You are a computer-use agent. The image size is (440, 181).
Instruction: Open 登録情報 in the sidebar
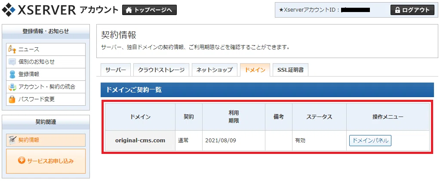46,74
